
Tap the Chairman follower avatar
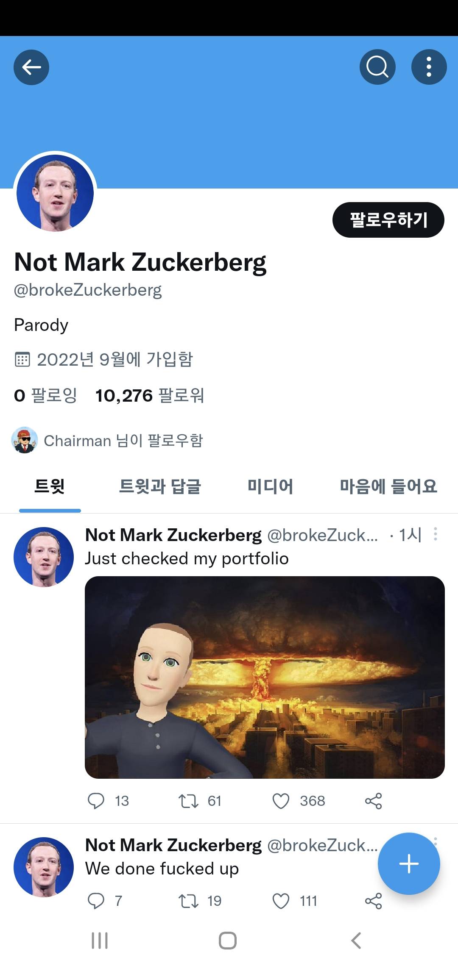click(x=25, y=441)
